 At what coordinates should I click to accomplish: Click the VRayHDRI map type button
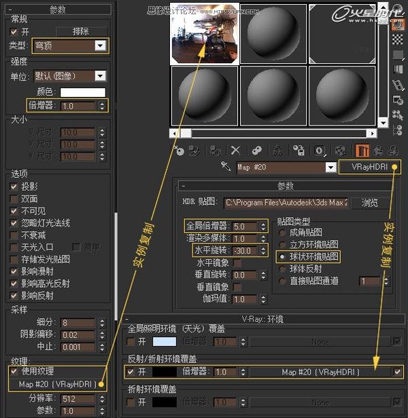point(369,167)
